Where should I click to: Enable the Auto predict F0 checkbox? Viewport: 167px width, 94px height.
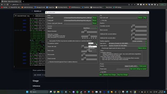(48, 41)
